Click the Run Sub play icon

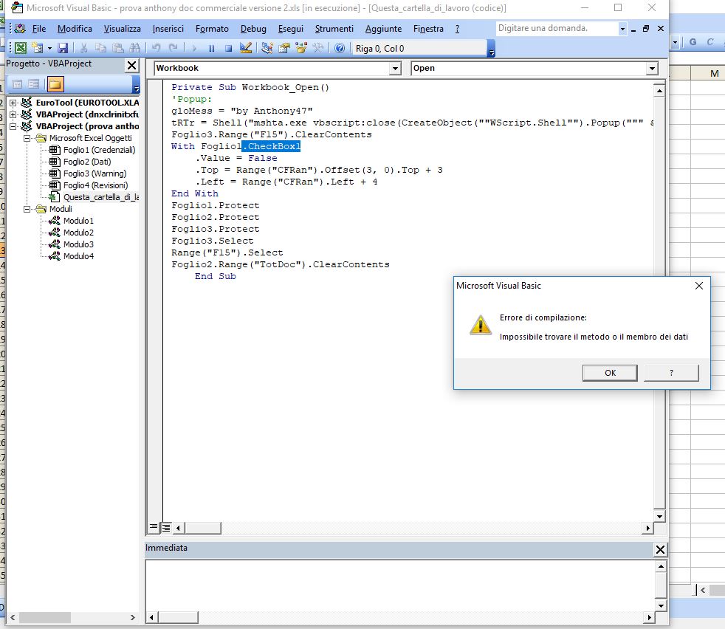(x=193, y=48)
